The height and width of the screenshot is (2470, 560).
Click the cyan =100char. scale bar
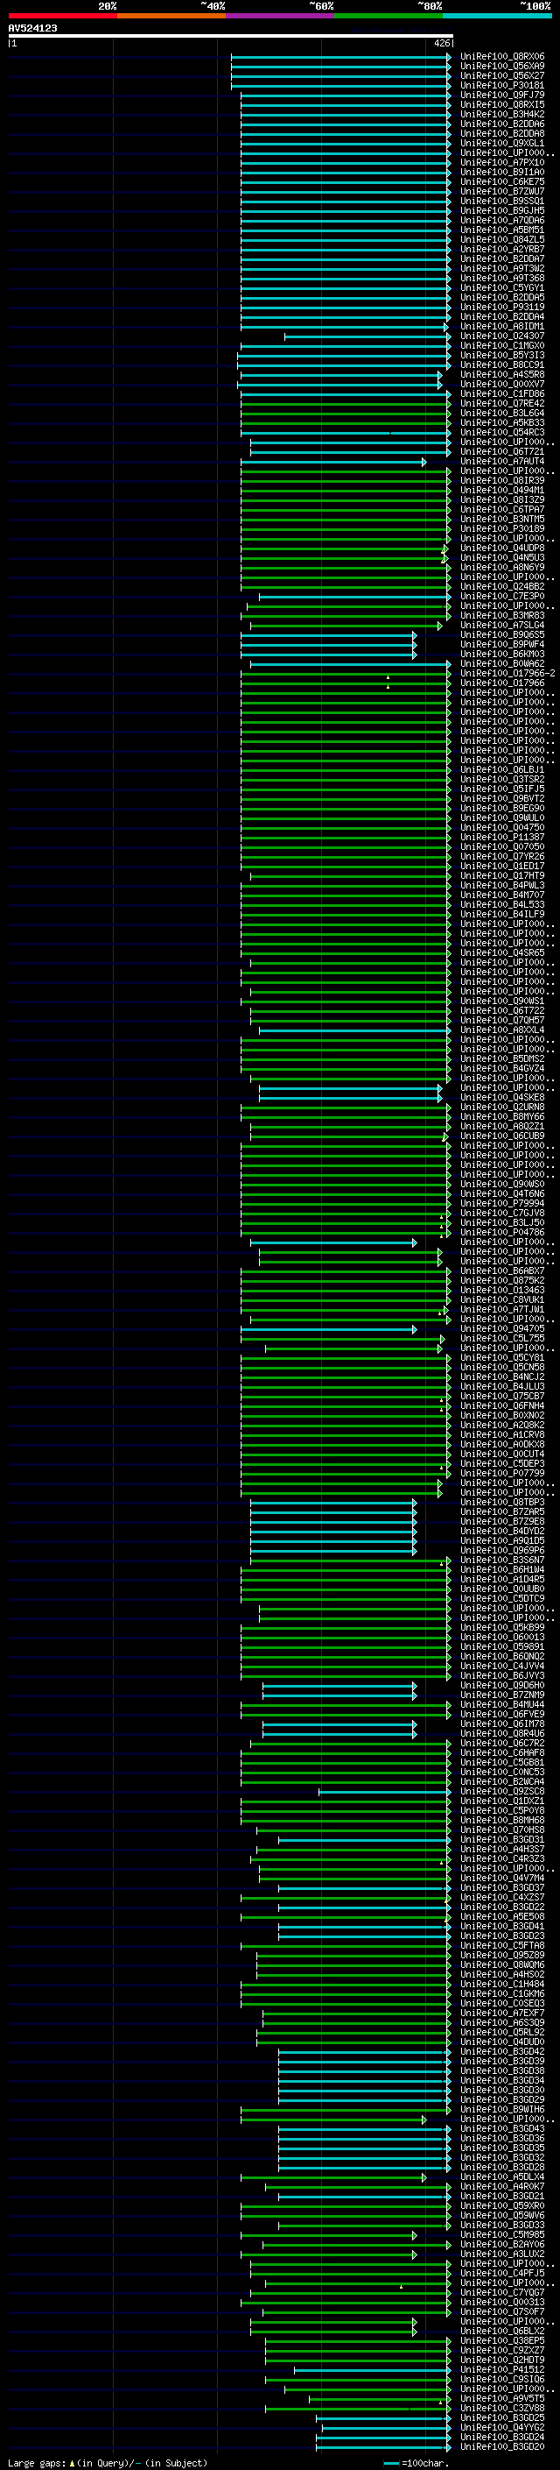pos(391,2463)
